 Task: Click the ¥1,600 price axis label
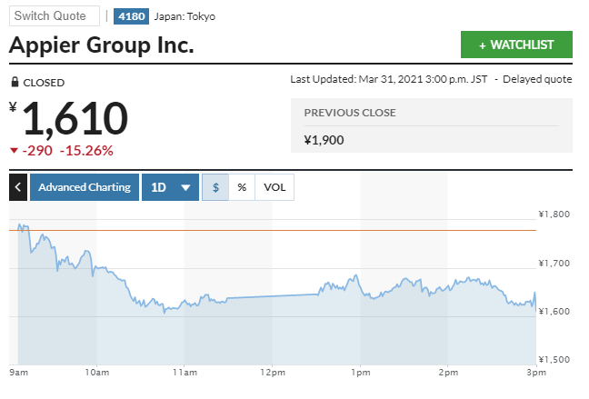coord(554,311)
